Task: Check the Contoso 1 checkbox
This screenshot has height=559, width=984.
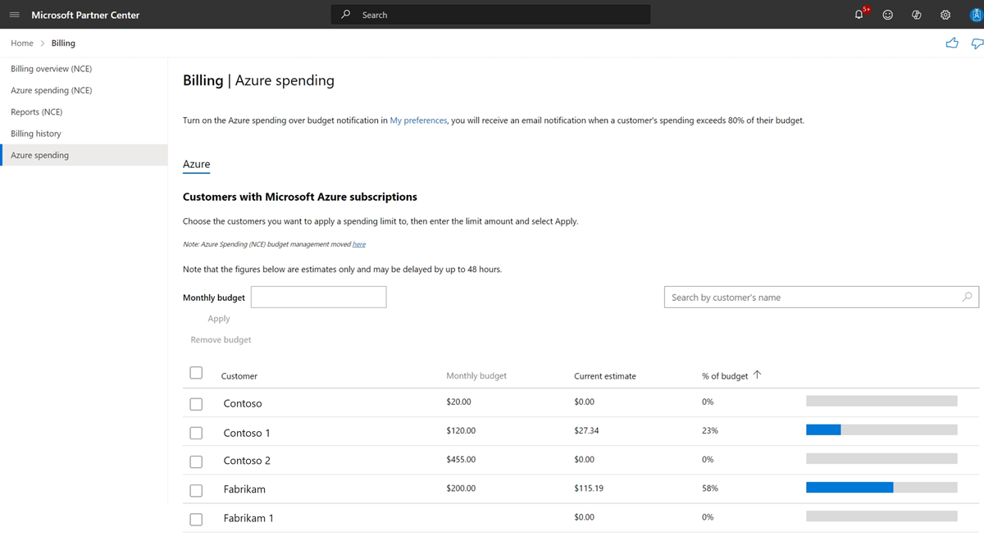Action: click(196, 433)
